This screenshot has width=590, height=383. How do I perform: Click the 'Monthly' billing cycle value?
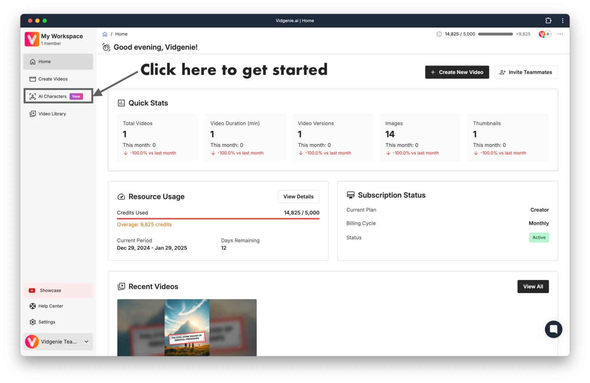539,223
